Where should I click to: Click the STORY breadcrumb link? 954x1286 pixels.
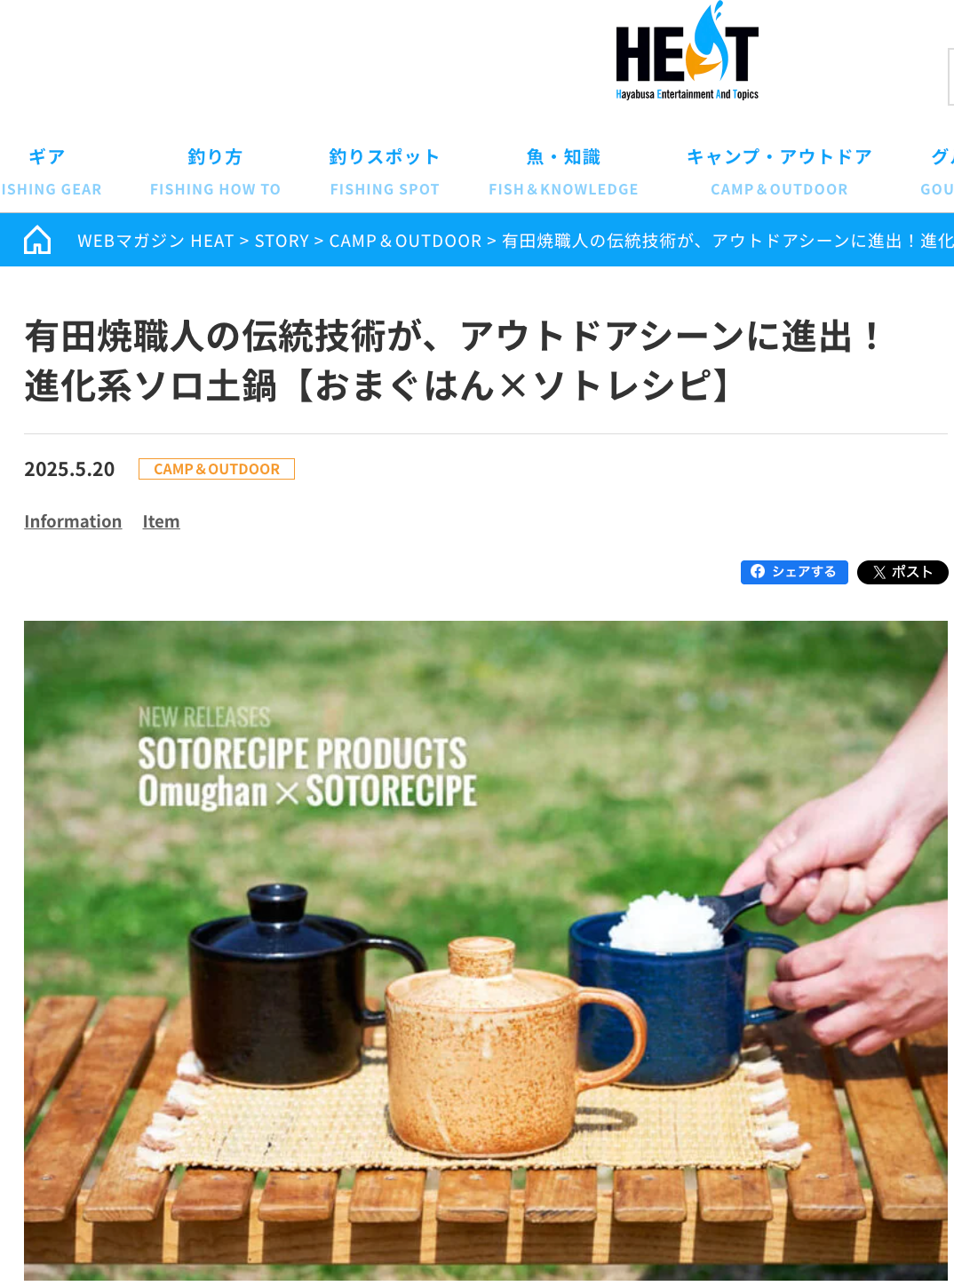pyautogui.click(x=282, y=241)
